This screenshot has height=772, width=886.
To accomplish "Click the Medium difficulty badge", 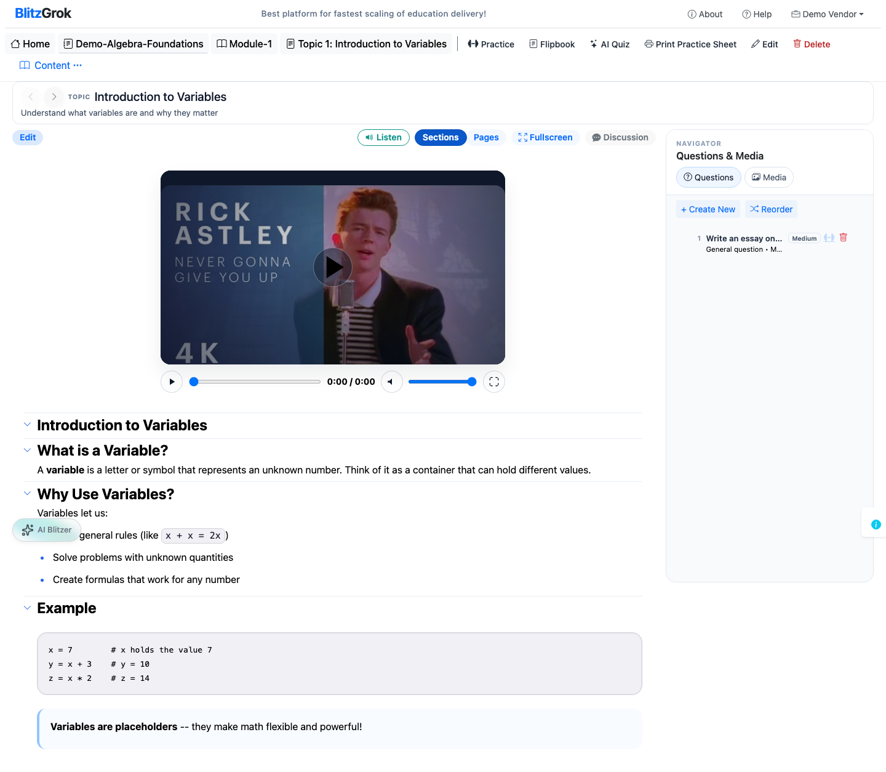I will 804,238.
